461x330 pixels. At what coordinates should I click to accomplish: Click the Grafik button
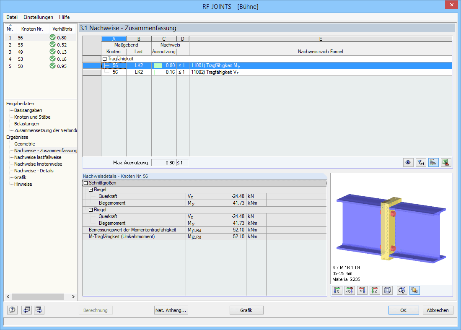pos(246,310)
